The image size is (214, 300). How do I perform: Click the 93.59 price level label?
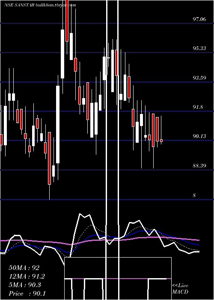pyautogui.click(x=199, y=78)
